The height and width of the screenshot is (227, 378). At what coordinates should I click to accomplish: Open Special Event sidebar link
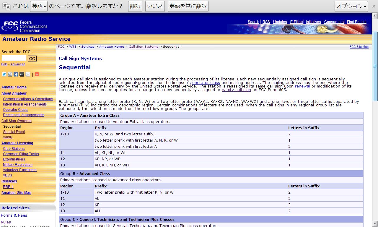(14, 132)
